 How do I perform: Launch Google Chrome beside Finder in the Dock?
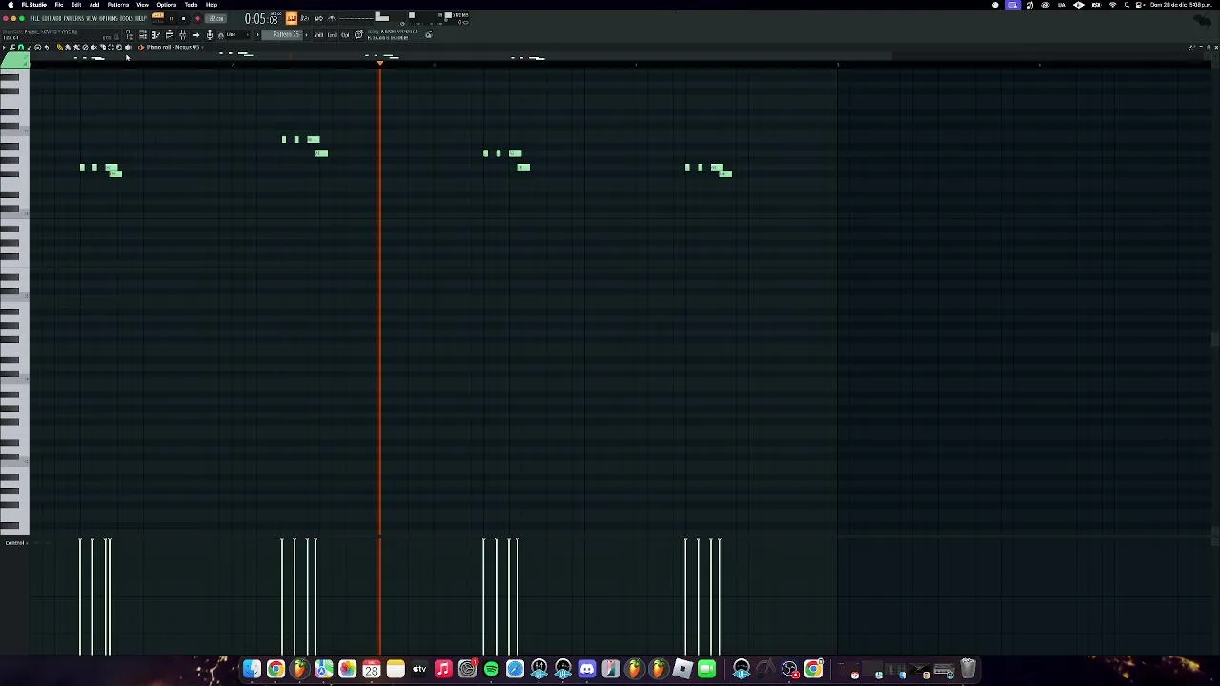click(x=275, y=670)
